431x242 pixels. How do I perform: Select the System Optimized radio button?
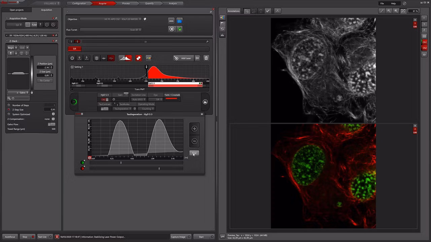tap(9, 114)
